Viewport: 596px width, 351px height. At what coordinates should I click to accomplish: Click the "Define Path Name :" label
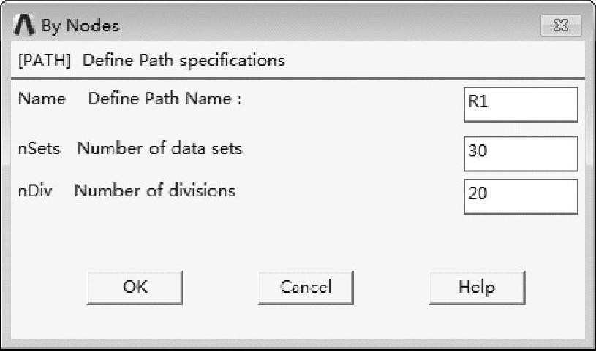tap(165, 99)
